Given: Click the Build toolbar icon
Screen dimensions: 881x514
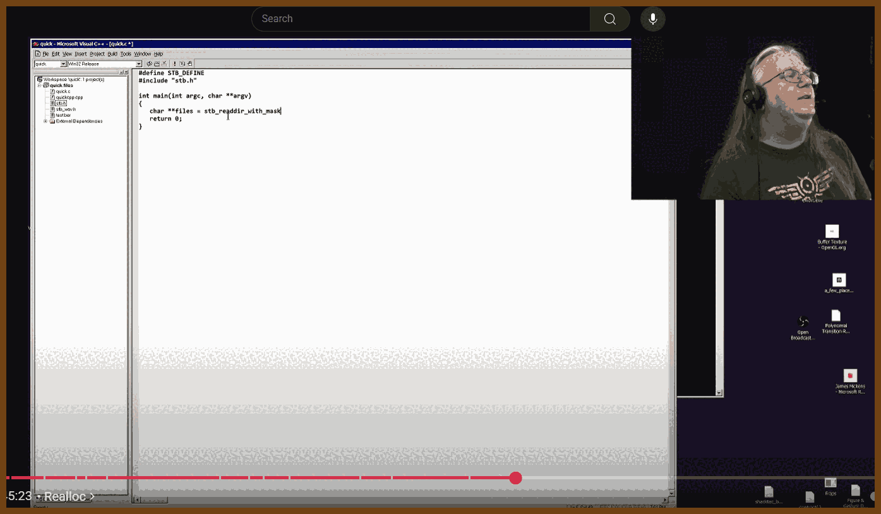Looking at the screenshot, I should (157, 64).
